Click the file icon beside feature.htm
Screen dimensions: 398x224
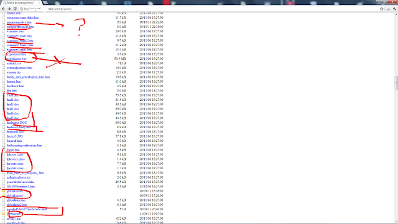pos(4,82)
